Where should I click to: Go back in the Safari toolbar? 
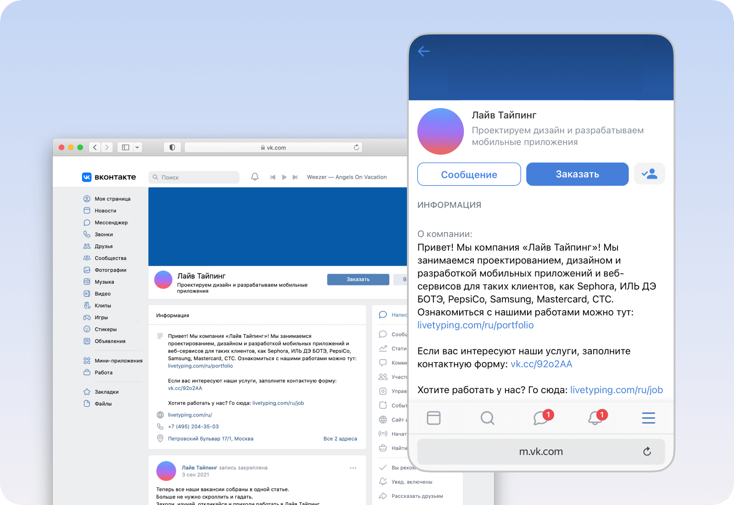[95, 147]
